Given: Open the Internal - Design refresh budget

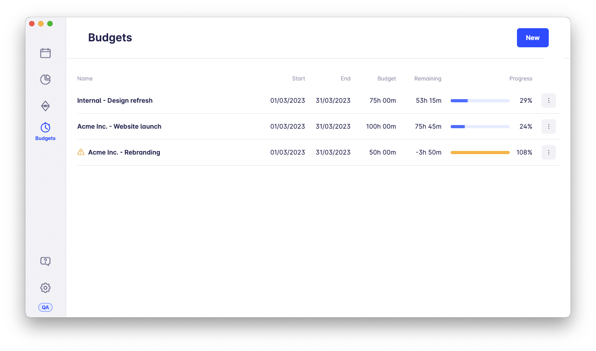Looking at the screenshot, I should click(115, 100).
